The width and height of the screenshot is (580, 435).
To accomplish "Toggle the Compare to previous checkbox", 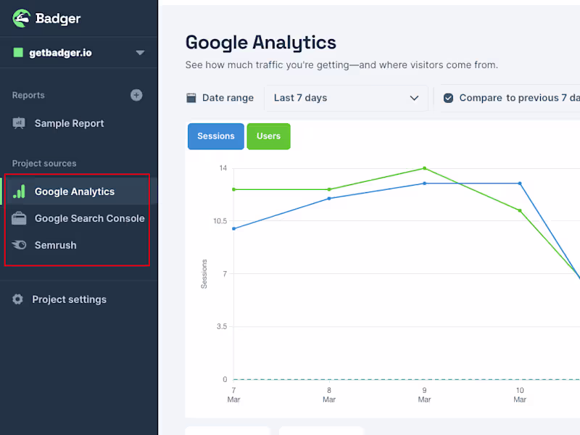I will pos(448,98).
